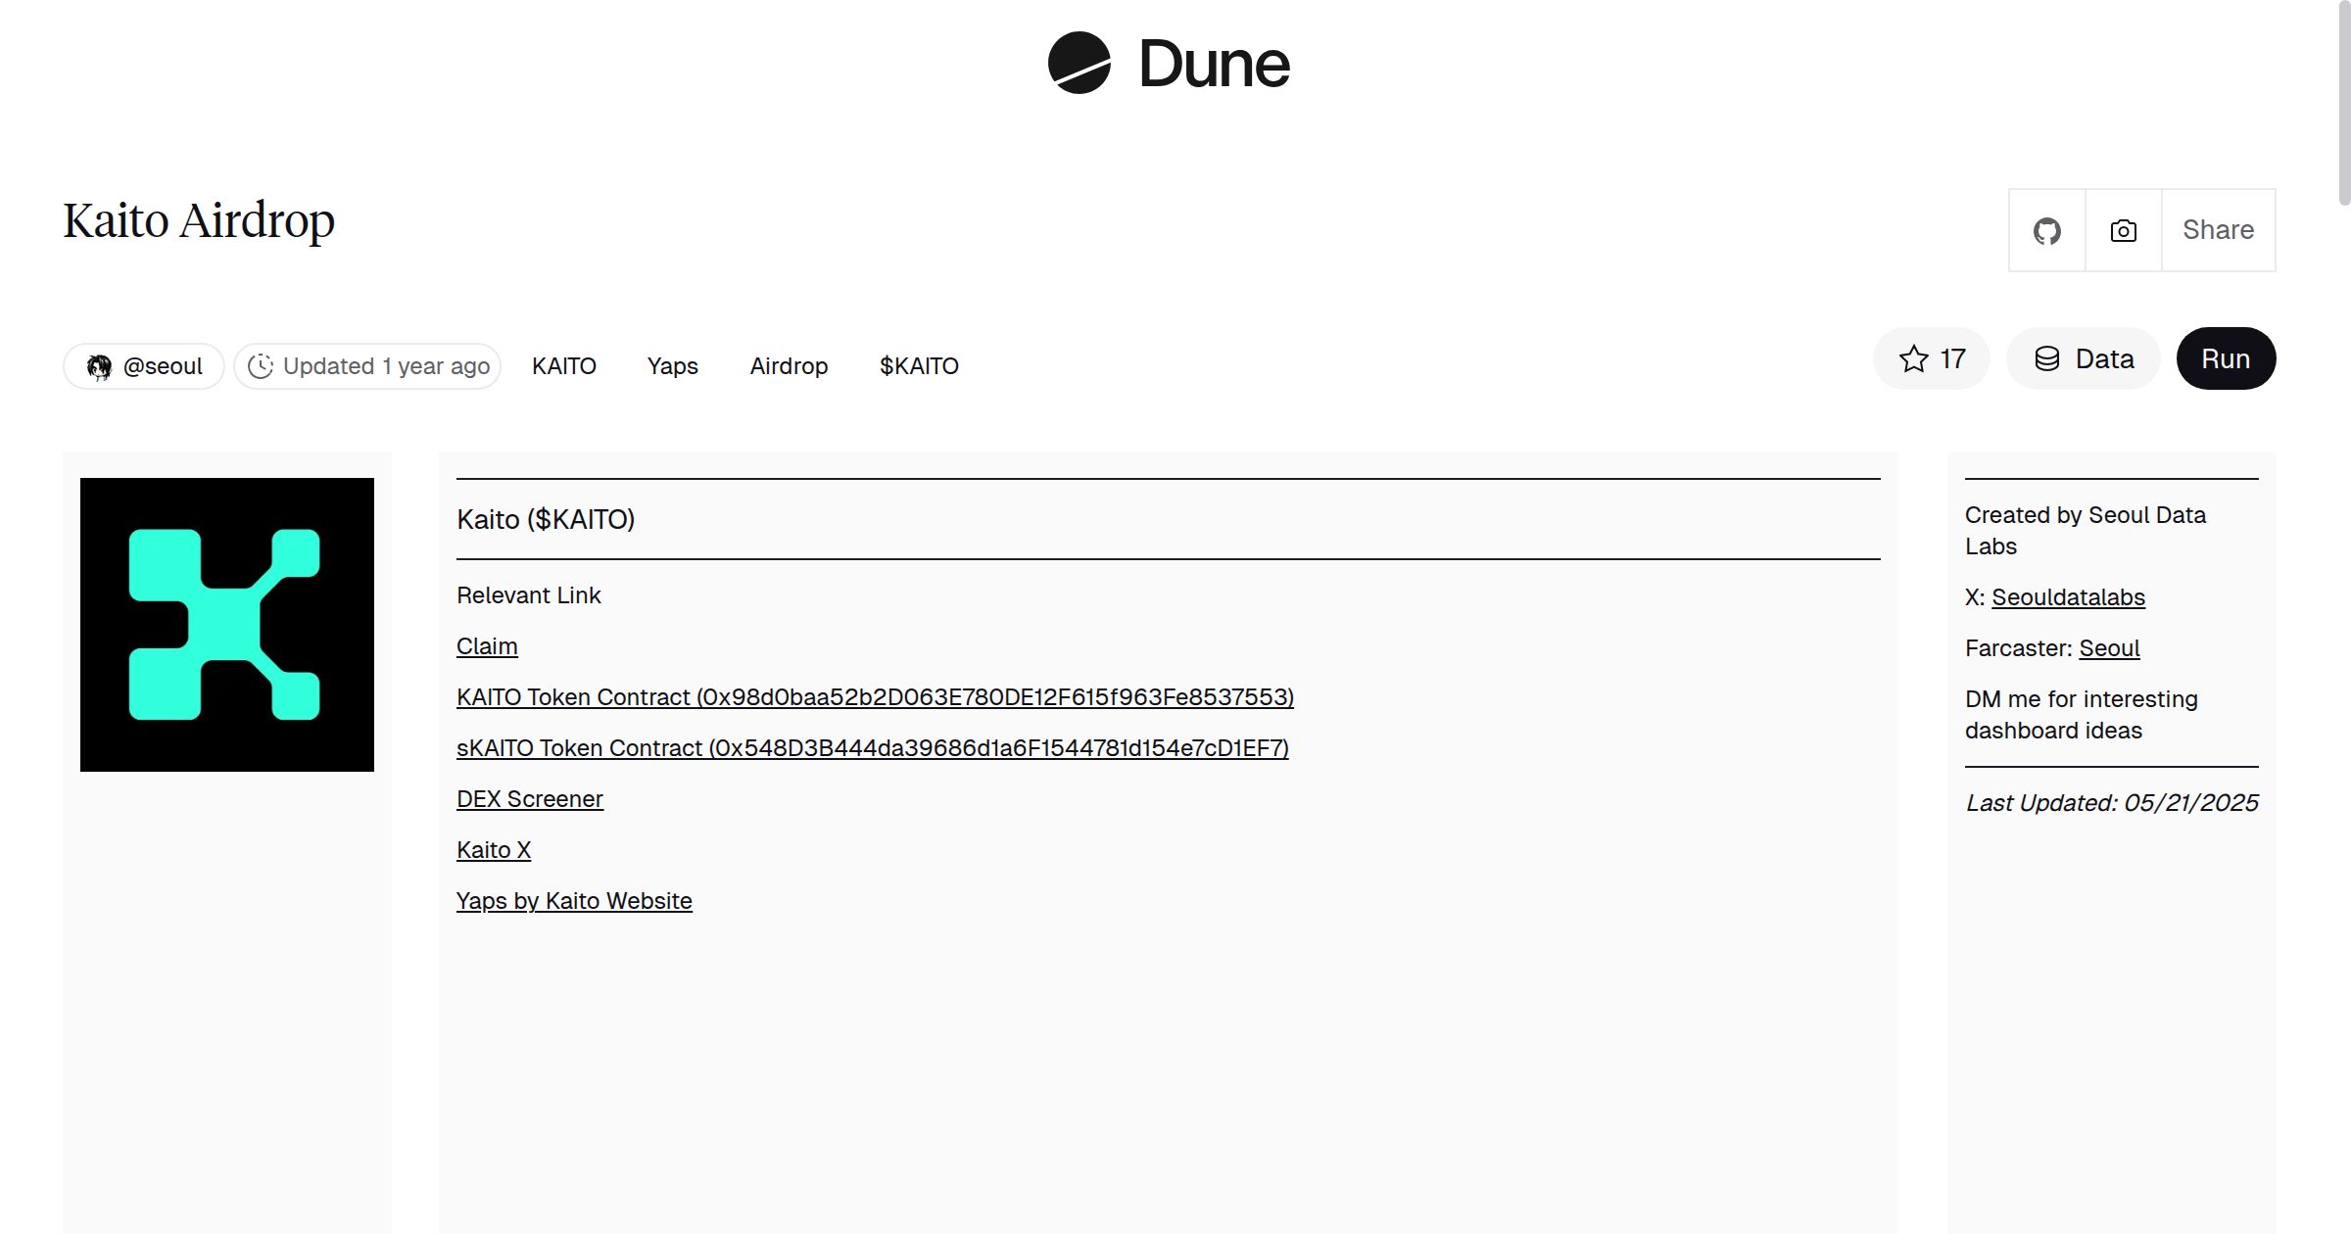Open the Yaps by Kaito Website link

574,900
